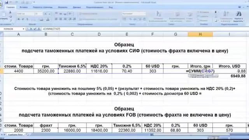Toggle Italic formatting

tap(23, 19)
